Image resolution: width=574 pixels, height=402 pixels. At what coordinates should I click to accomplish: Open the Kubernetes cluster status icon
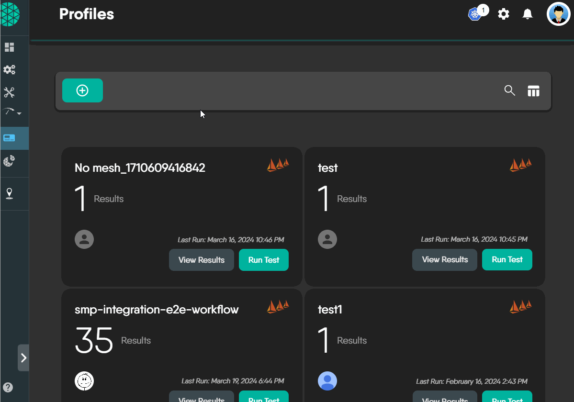click(474, 14)
